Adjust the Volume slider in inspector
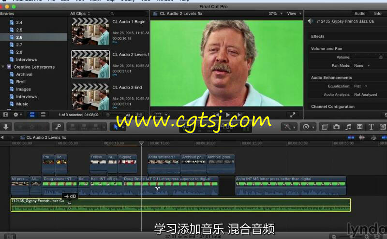387x239 pixels. tap(381, 57)
